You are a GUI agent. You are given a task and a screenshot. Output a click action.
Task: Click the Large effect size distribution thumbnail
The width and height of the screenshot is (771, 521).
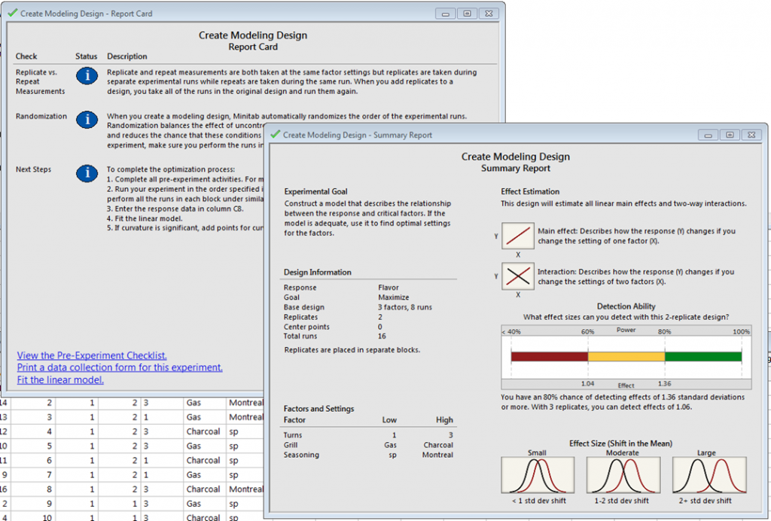(x=709, y=475)
